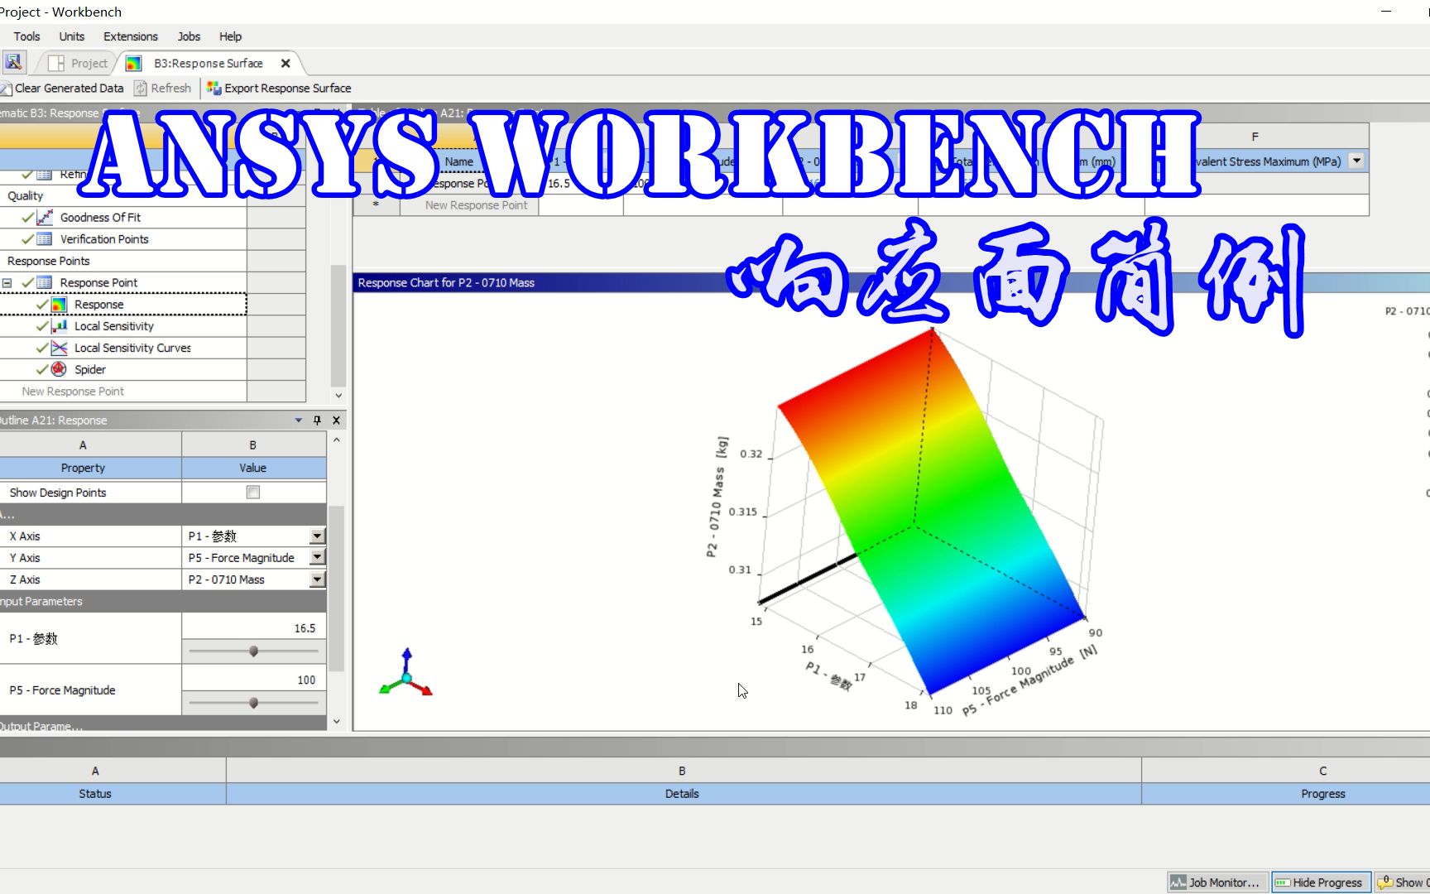
Task: Open the Jobs menu
Action: (189, 36)
